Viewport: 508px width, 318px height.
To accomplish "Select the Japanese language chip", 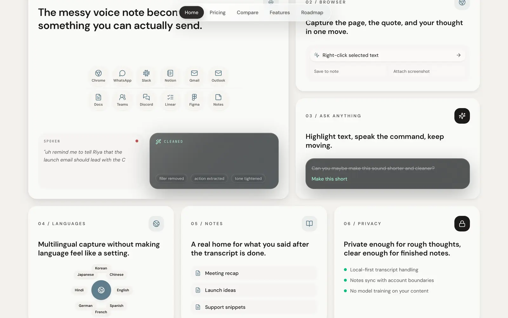I will click(x=86, y=274).
